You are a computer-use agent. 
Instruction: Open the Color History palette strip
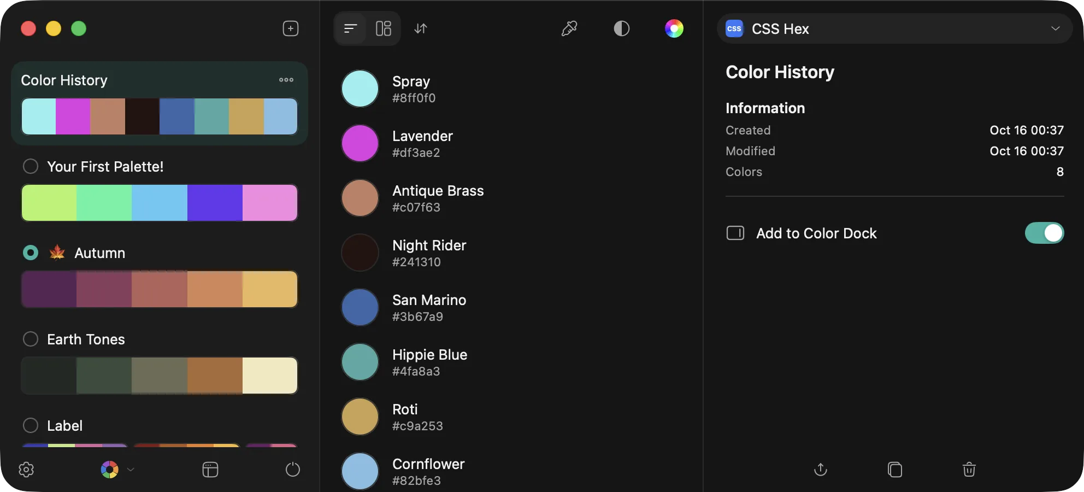160,116
